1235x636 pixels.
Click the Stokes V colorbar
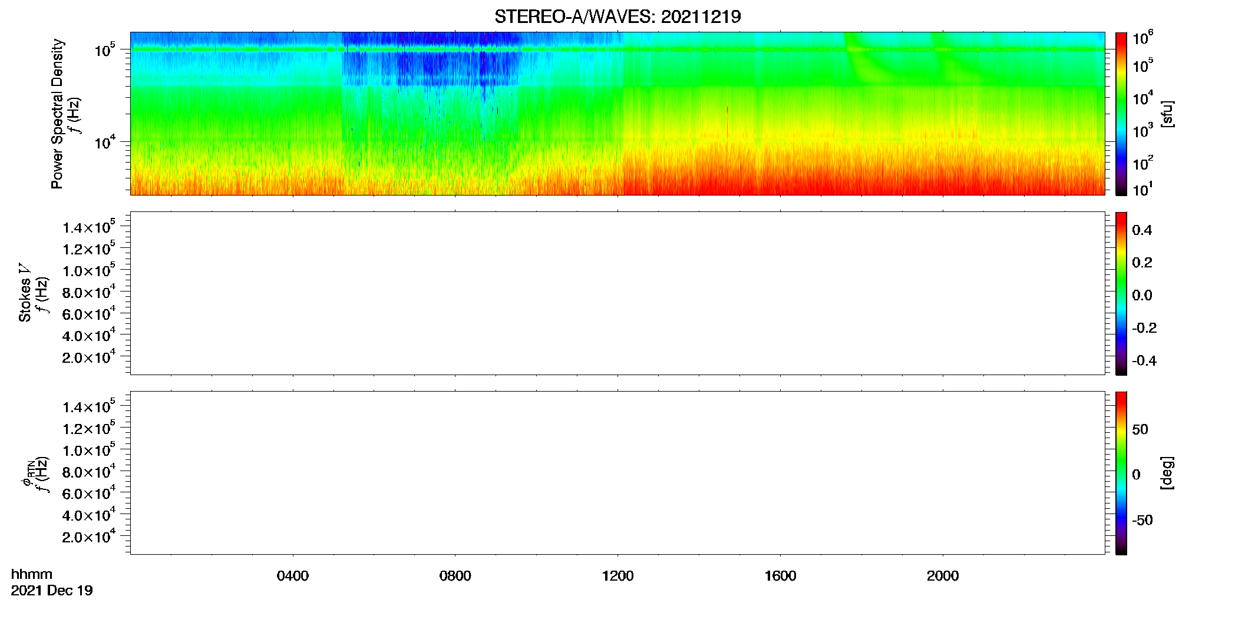coord(1121,293)
